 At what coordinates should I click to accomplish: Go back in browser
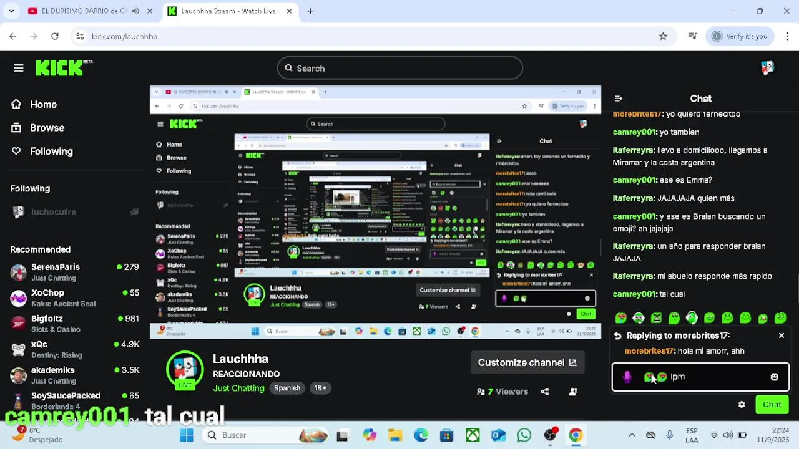12,36
